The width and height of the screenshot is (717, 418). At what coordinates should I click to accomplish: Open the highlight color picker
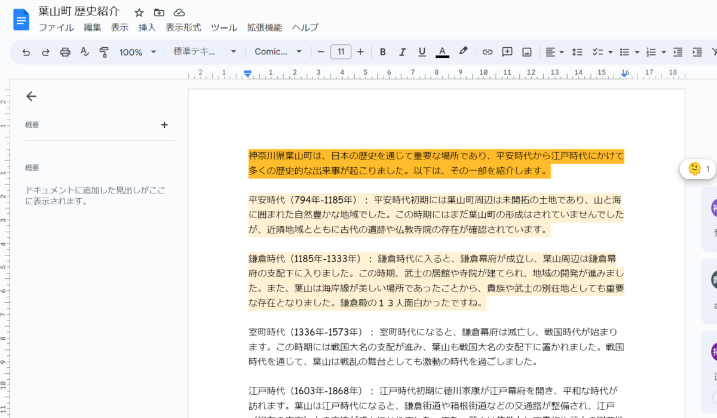463,52
